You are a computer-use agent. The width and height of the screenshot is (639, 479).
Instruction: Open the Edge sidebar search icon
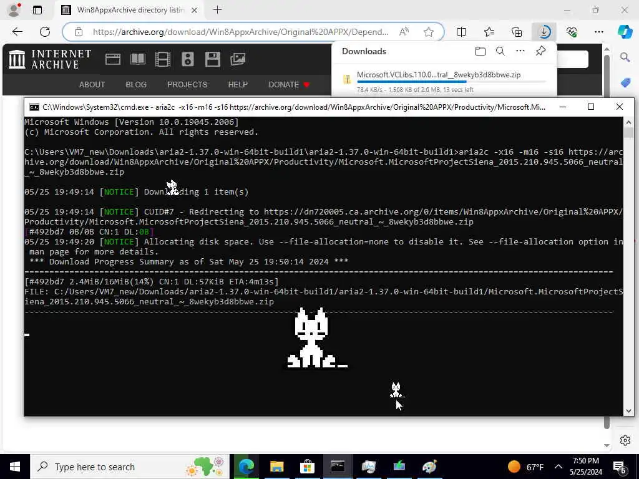625,57
